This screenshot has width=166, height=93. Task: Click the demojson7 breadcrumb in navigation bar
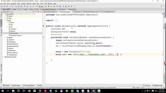click(x=61, y=9)
